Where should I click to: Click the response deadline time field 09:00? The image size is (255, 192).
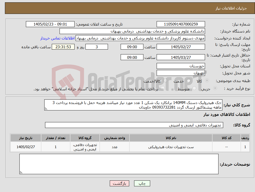pos(132,47)
